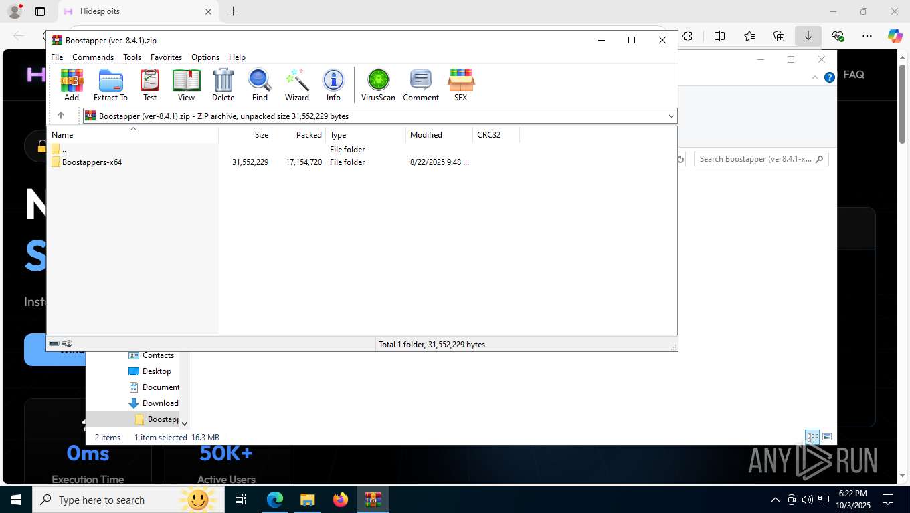Open Firefox from the taskbar
This screenshot has height=513, width=910.
(341, 500)
